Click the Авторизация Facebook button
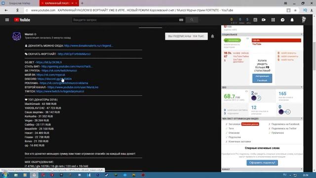316x178 pixels. coord(262,78)
